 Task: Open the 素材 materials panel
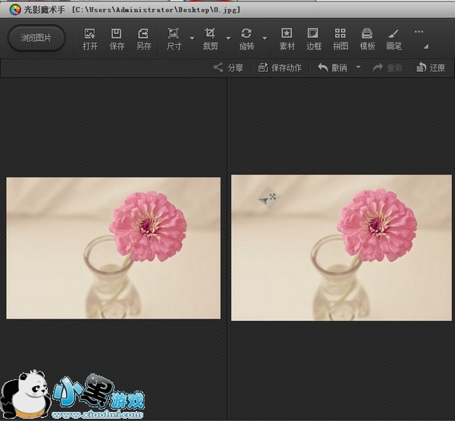287,39
